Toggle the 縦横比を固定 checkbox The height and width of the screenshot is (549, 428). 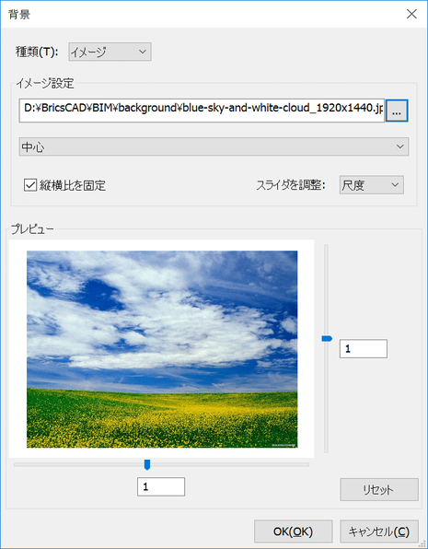pyautogui.click(x=30, y=185)
